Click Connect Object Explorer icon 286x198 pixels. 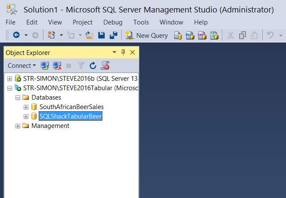coord(44,66)
